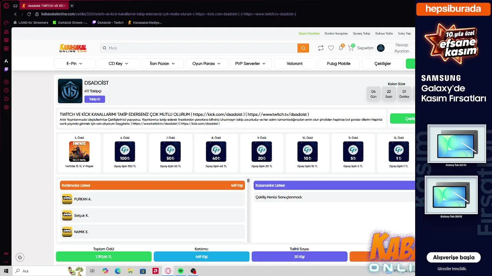The image size is (492, 276).
Task: Select the Fortnite 15 TL V-Papel prize thumbnail
Action: [x=79, y=151]
